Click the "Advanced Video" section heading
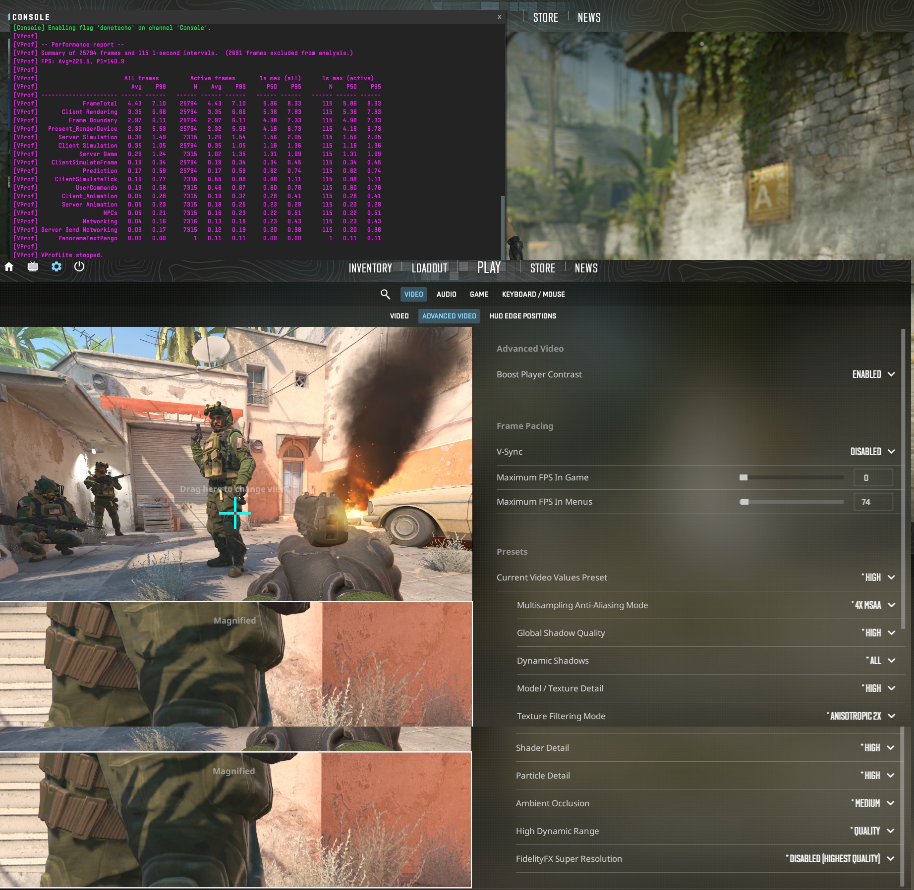Image resolution: width=914 pixels, height=890 pixels. pos(530,349)
